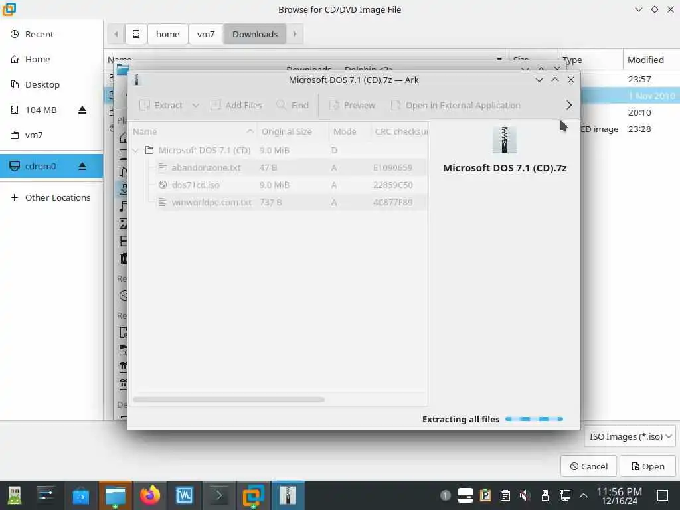Switch to VMware Workstation in taskbar
Screen dimensions: 680x510
(253, 495)
